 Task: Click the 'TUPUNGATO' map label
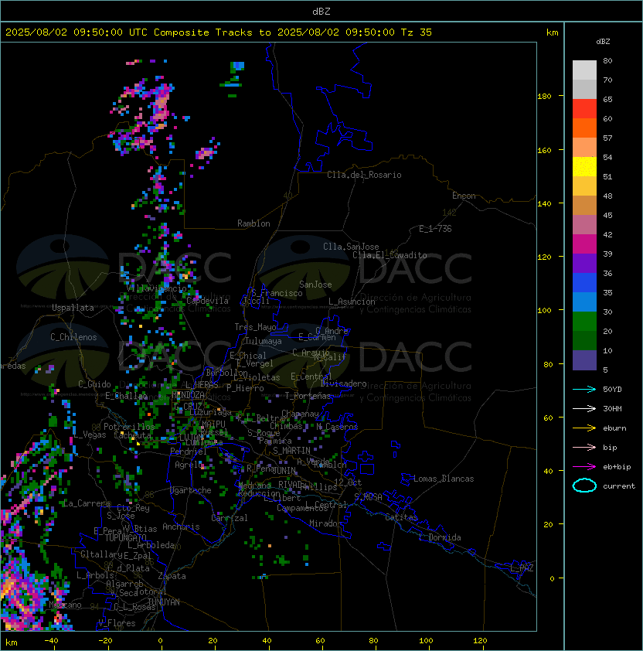click(125, 538)
